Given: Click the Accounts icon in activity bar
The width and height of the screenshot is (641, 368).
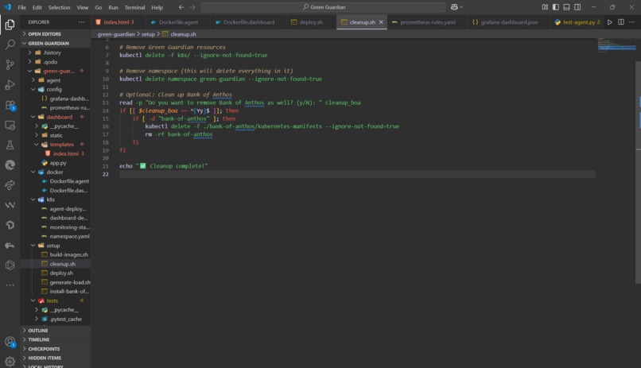Looking at the screenshot, I should click(x=10, y=342).
